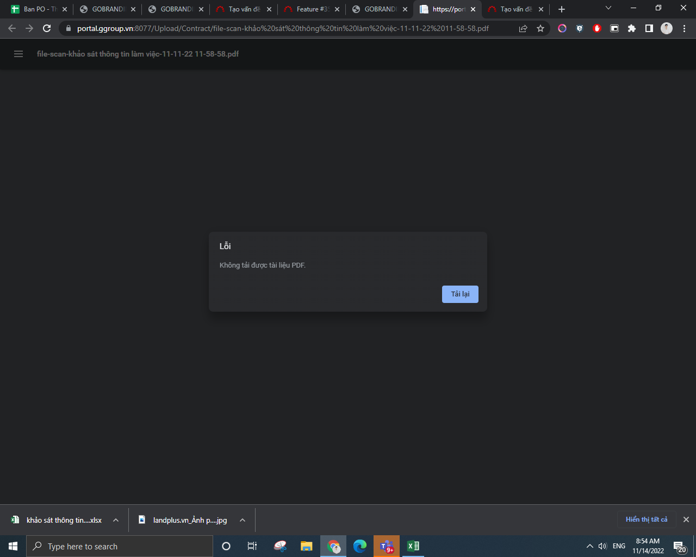Bookmark this page with the star icon
This screenshot has height=557, width=696.
pos(540,28)
